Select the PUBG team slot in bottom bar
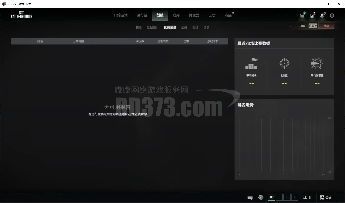 pyautogui.click(x=271, y=197)
